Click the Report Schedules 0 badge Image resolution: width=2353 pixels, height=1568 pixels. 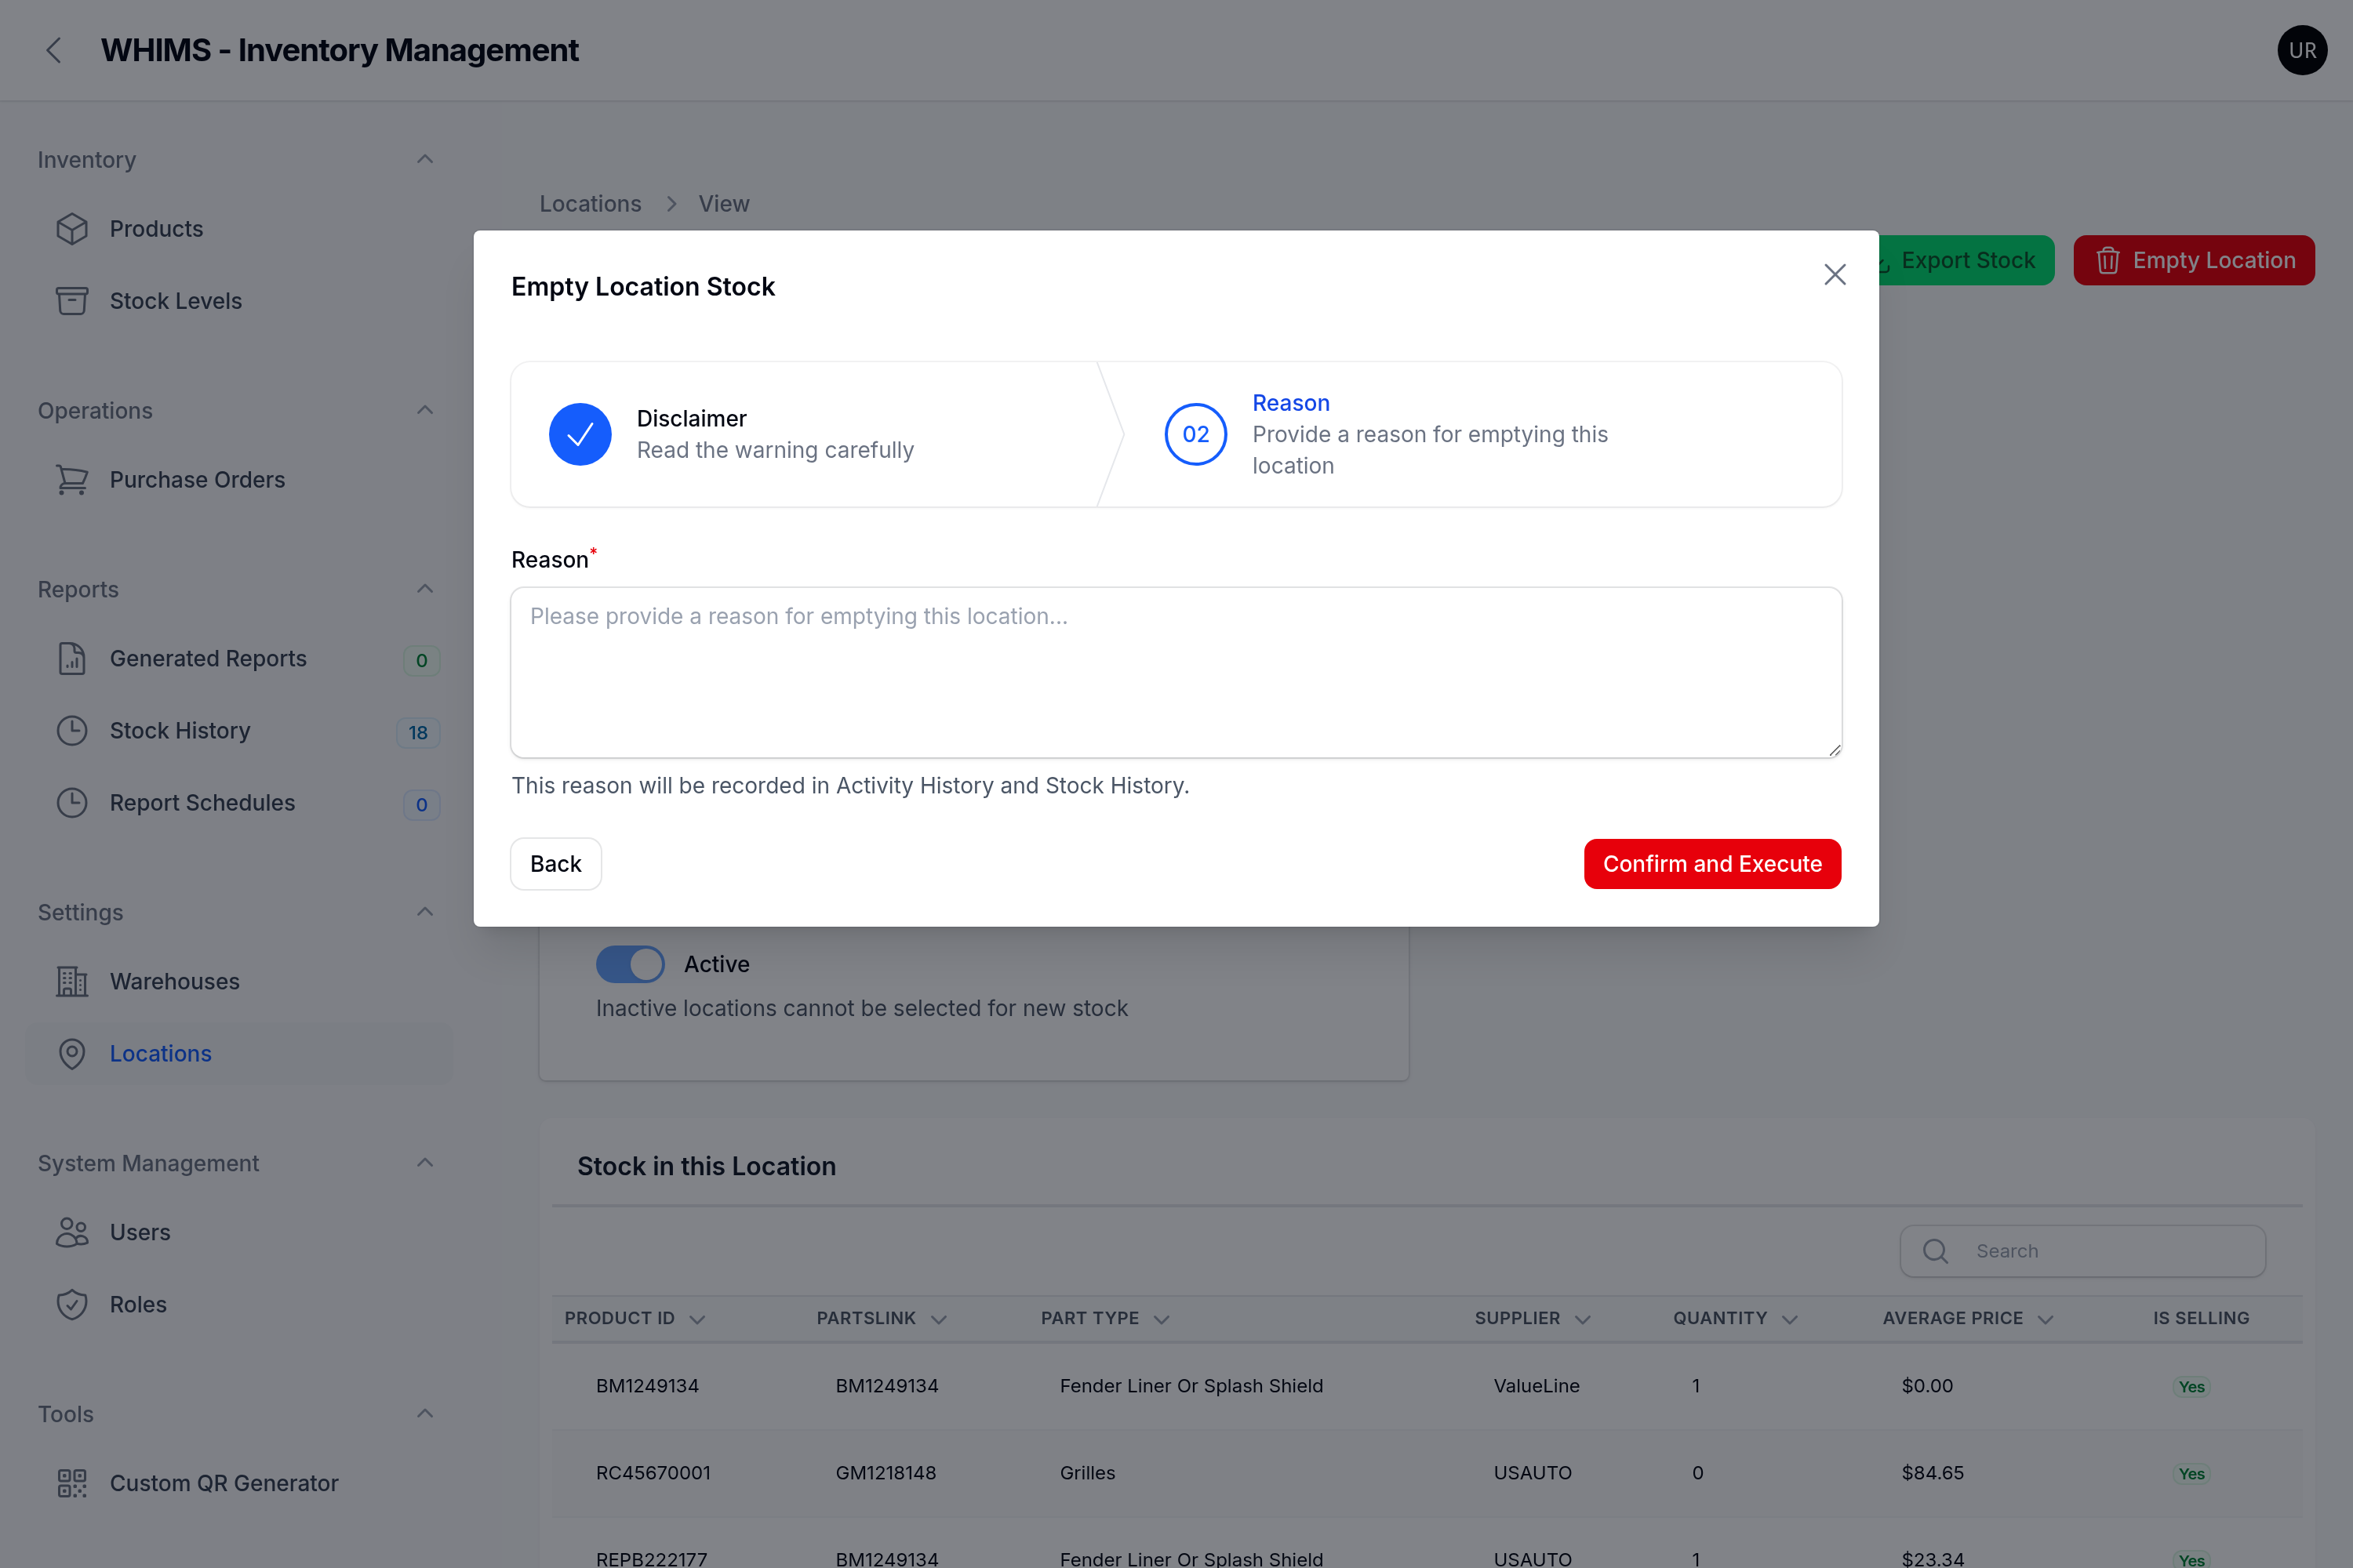pyautogui.click(x=421, y=804)
